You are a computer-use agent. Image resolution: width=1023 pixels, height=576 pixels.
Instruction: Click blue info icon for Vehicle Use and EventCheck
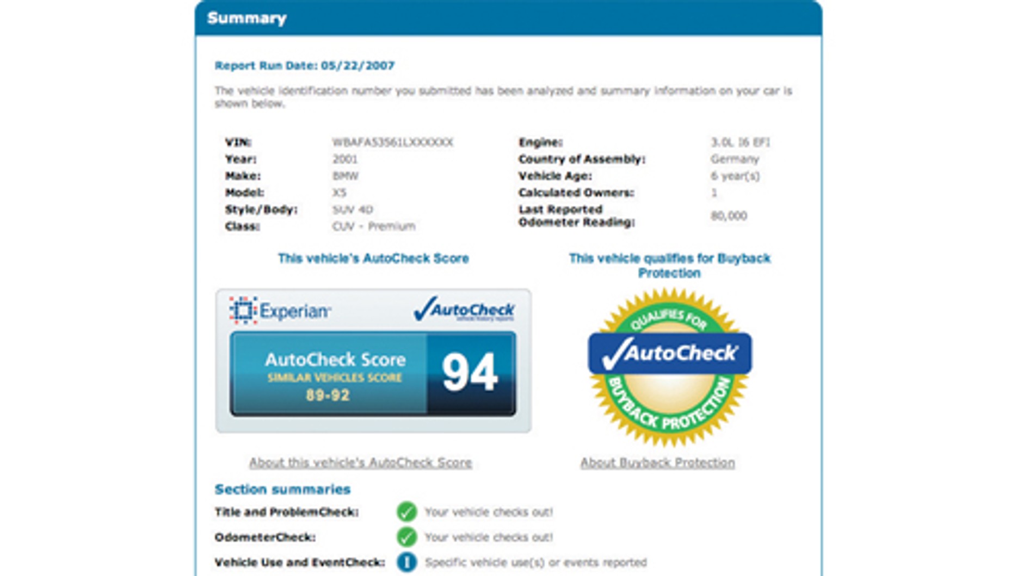click(x=406, y=562)
